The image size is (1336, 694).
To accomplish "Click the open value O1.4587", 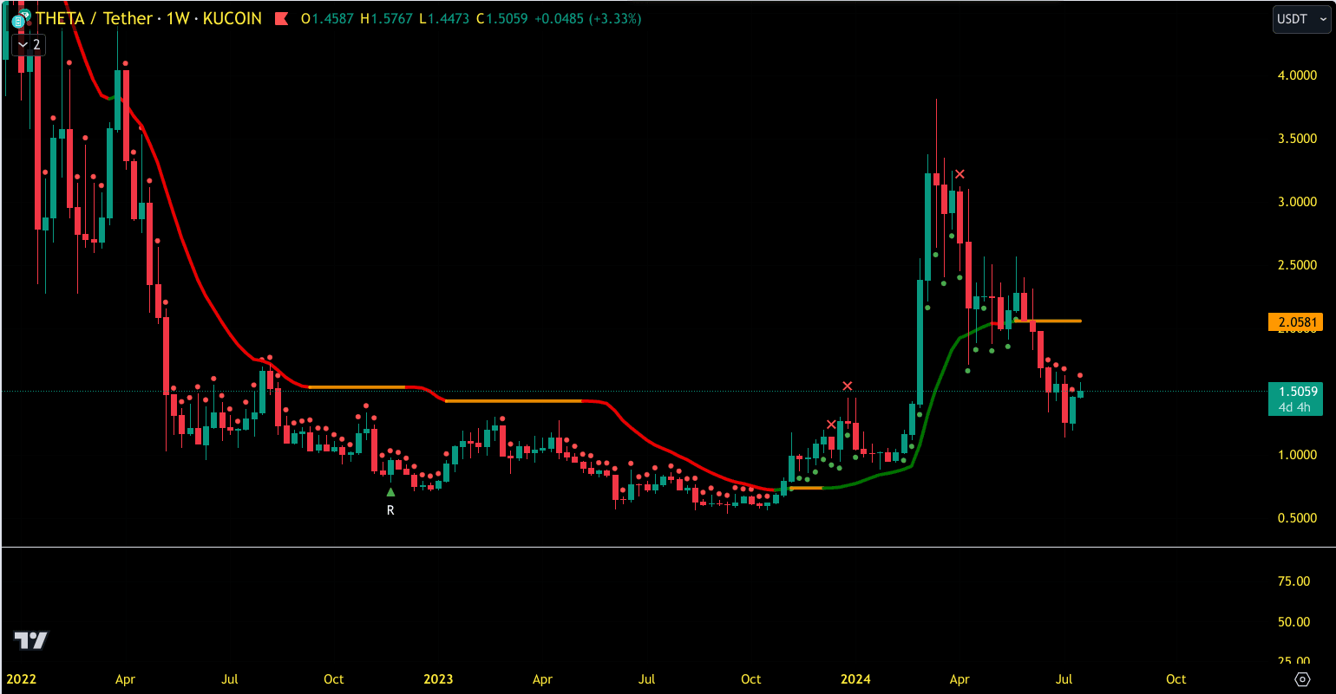I will pos(328,18).
